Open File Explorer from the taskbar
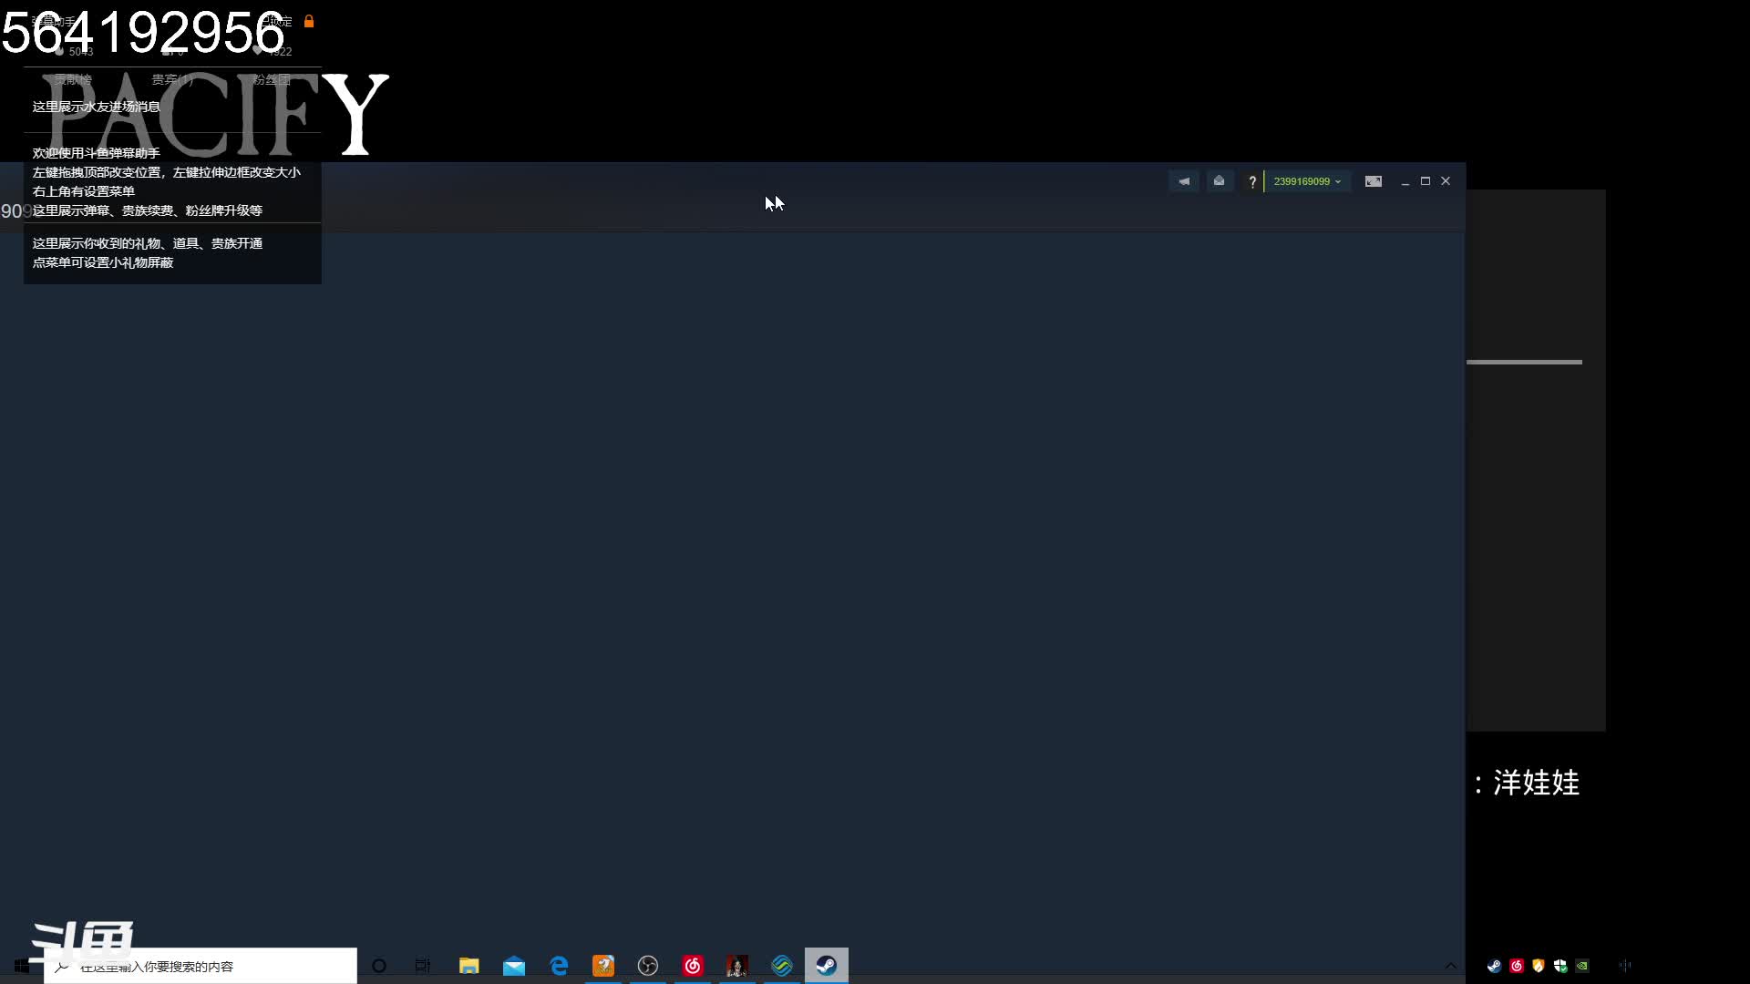The height and width of the screenshot is (984, 1750). (469, 966)
